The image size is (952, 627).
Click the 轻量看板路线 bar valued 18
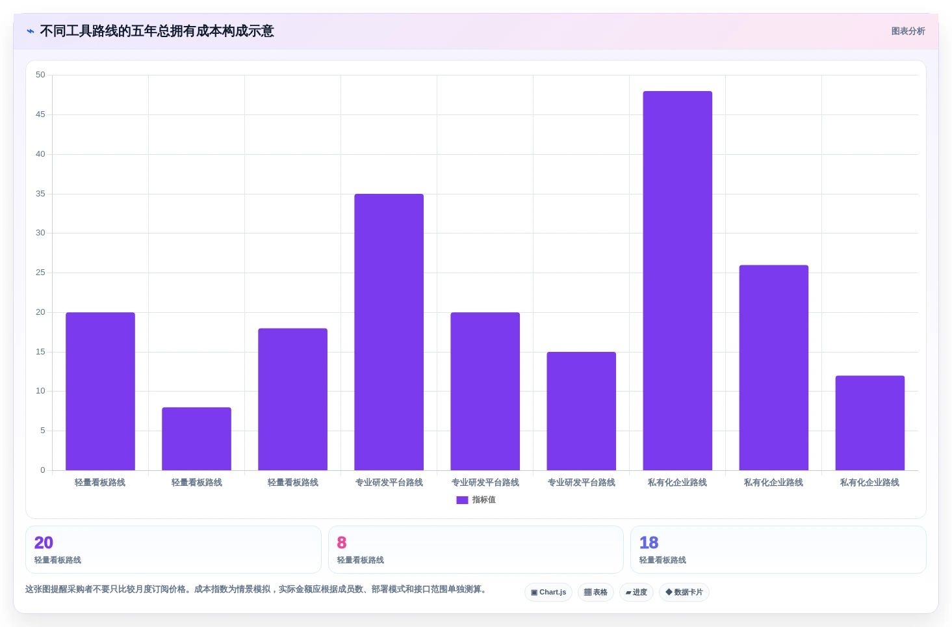(x=292, y=399)
